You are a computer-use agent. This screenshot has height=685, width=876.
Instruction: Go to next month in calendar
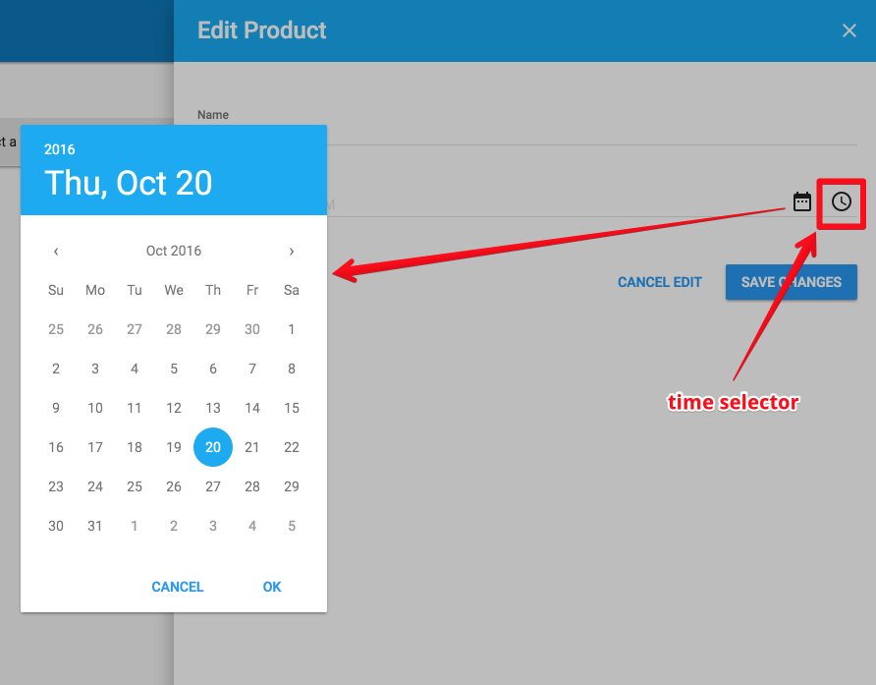pyautogui.click(x=292, y=251)
